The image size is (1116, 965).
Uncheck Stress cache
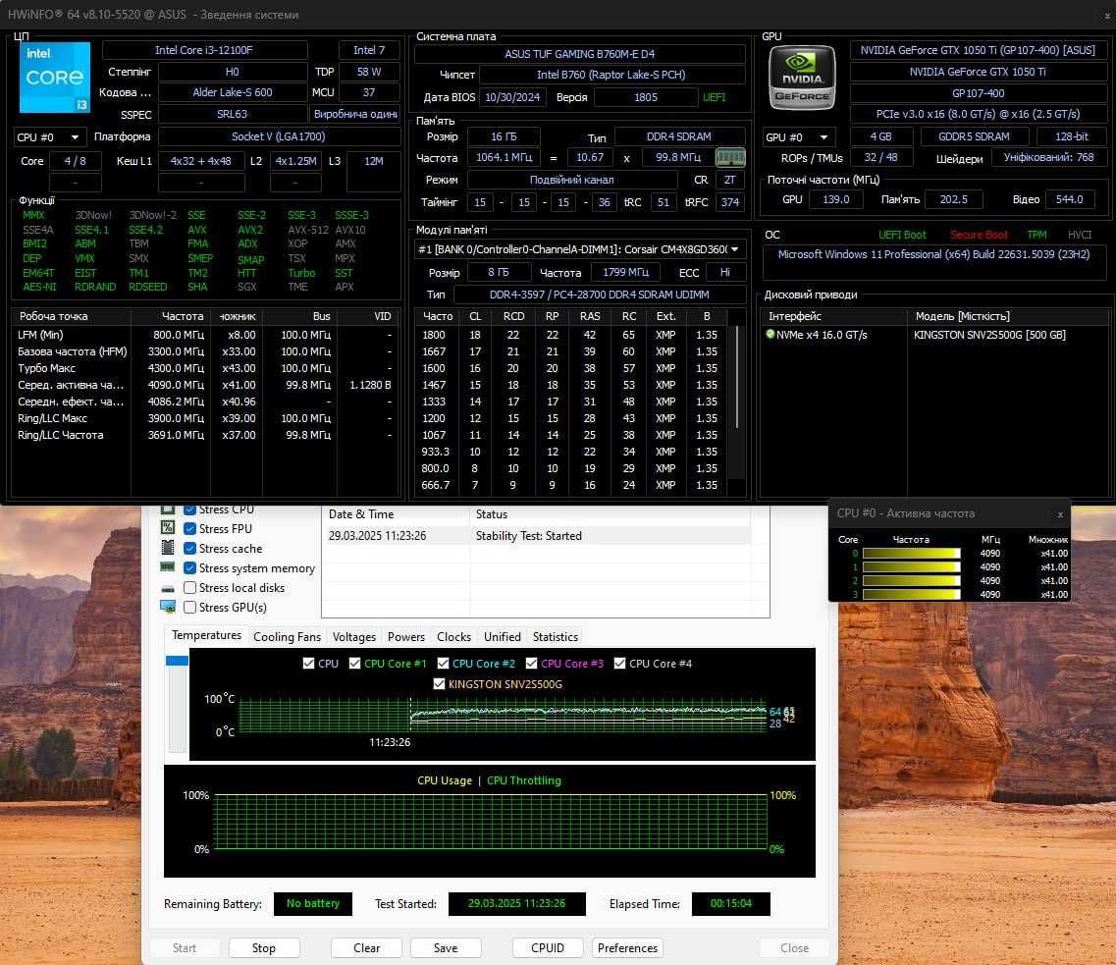[x=190, y=548]
